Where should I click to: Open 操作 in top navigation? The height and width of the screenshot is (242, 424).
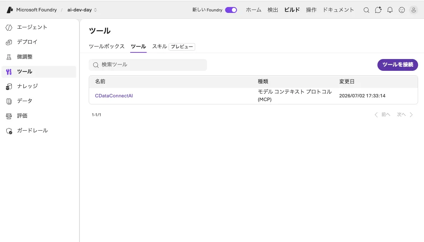311,10
